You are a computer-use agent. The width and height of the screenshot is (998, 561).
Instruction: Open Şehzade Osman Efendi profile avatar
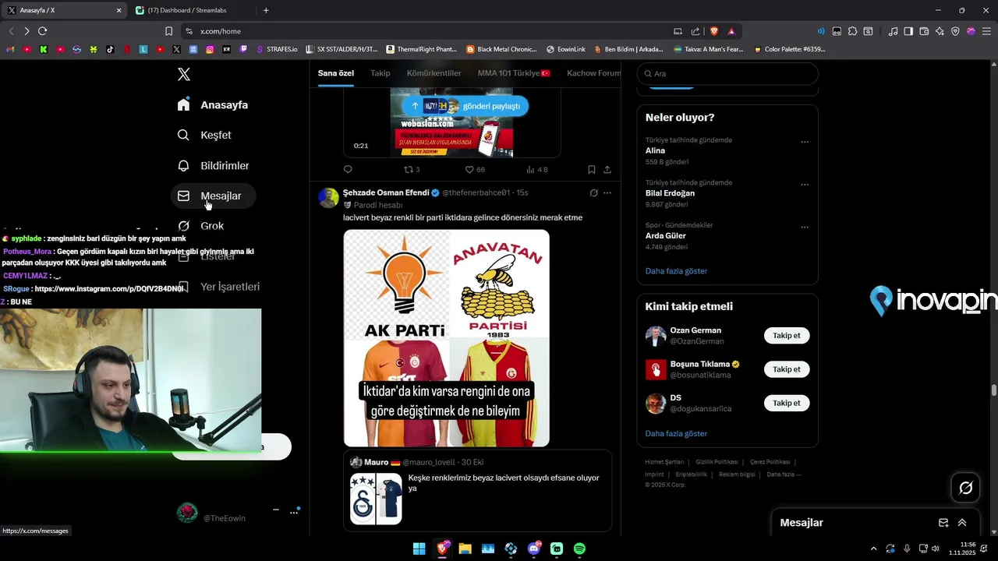click(328, 197)
